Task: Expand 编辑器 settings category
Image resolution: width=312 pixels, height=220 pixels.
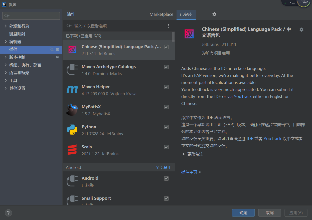Action: tap(6, 42)
